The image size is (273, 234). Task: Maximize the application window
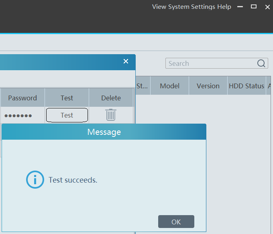pos(254,7)
